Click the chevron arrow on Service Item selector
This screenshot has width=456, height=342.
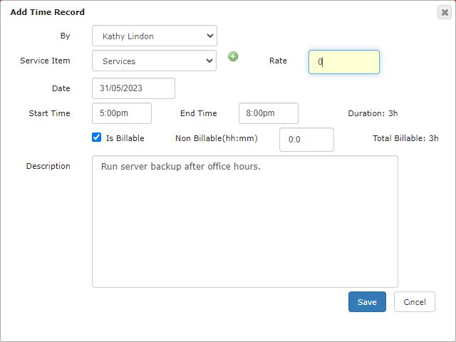pyautogui.click(x=209, y=61)
